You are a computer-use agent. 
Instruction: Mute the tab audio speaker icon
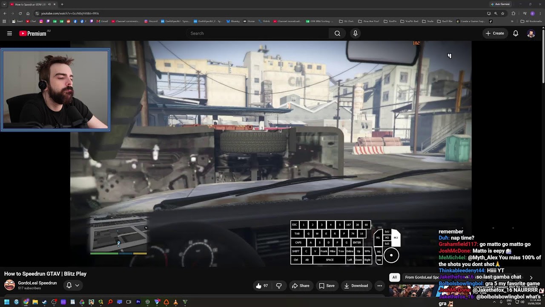tap(49, 4)
